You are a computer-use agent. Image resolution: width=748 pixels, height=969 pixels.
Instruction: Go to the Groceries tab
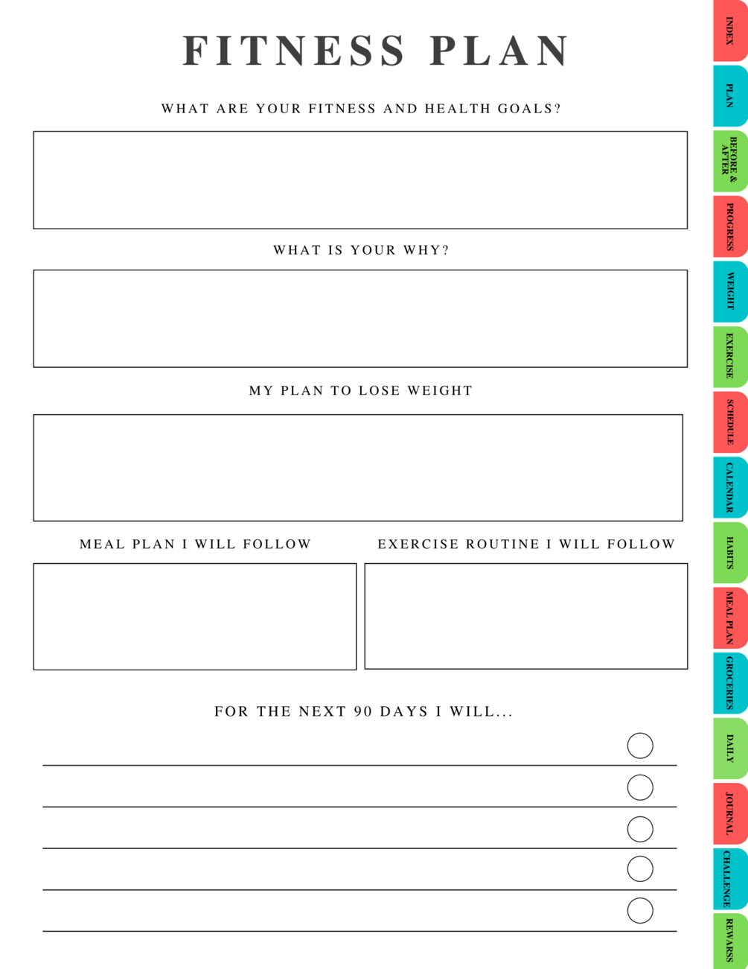tap(729, 683)
